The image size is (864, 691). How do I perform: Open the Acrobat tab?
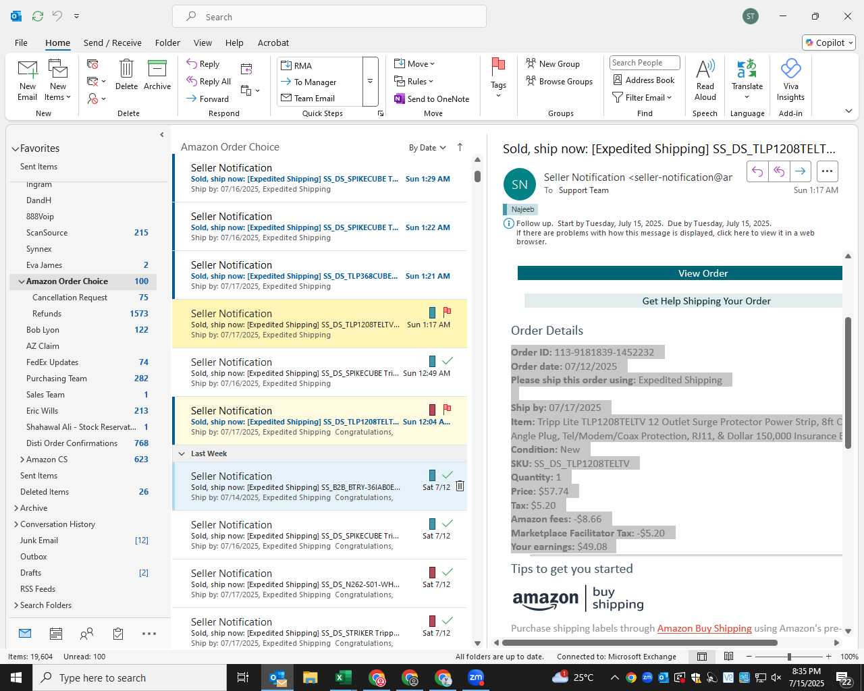coord(273,43)
